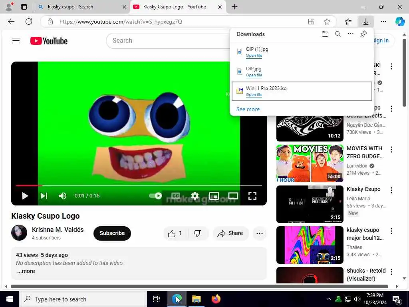Click the address bar URL

pyautogui.click(x=121, y=22)
